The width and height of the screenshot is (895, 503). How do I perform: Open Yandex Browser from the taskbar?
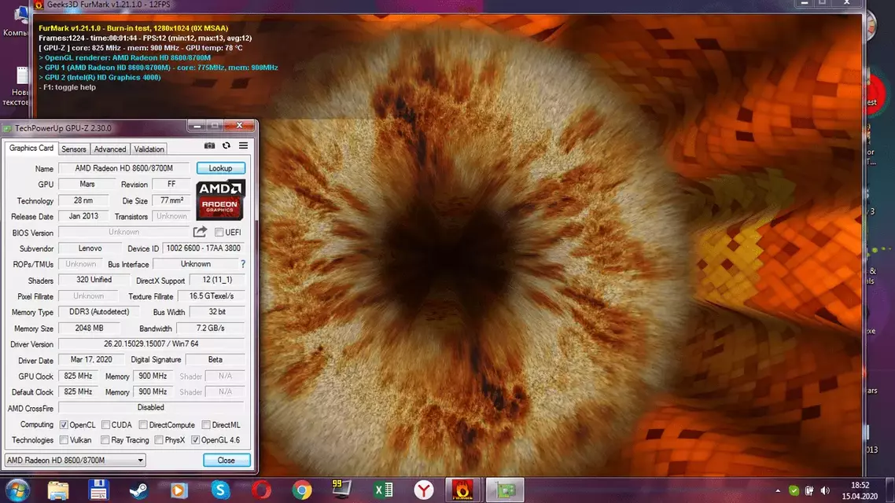click(424, 490)
